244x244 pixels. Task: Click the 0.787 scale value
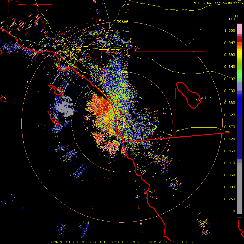coord(230,79)
